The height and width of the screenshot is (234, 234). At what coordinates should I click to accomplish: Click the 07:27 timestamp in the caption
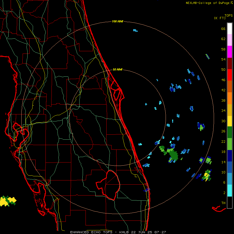pyautogui.click(x=160, y=232)
